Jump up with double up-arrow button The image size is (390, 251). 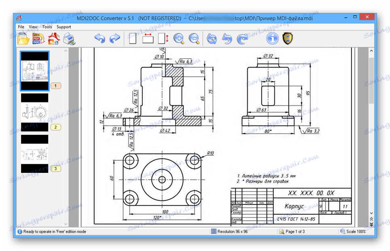[371, 219]
